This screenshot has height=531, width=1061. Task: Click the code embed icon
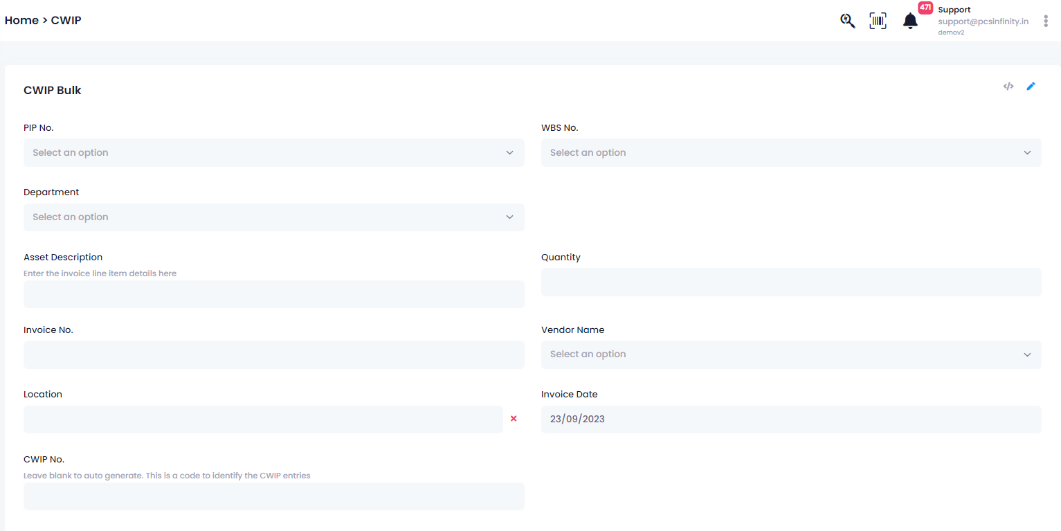(1008, 87)
